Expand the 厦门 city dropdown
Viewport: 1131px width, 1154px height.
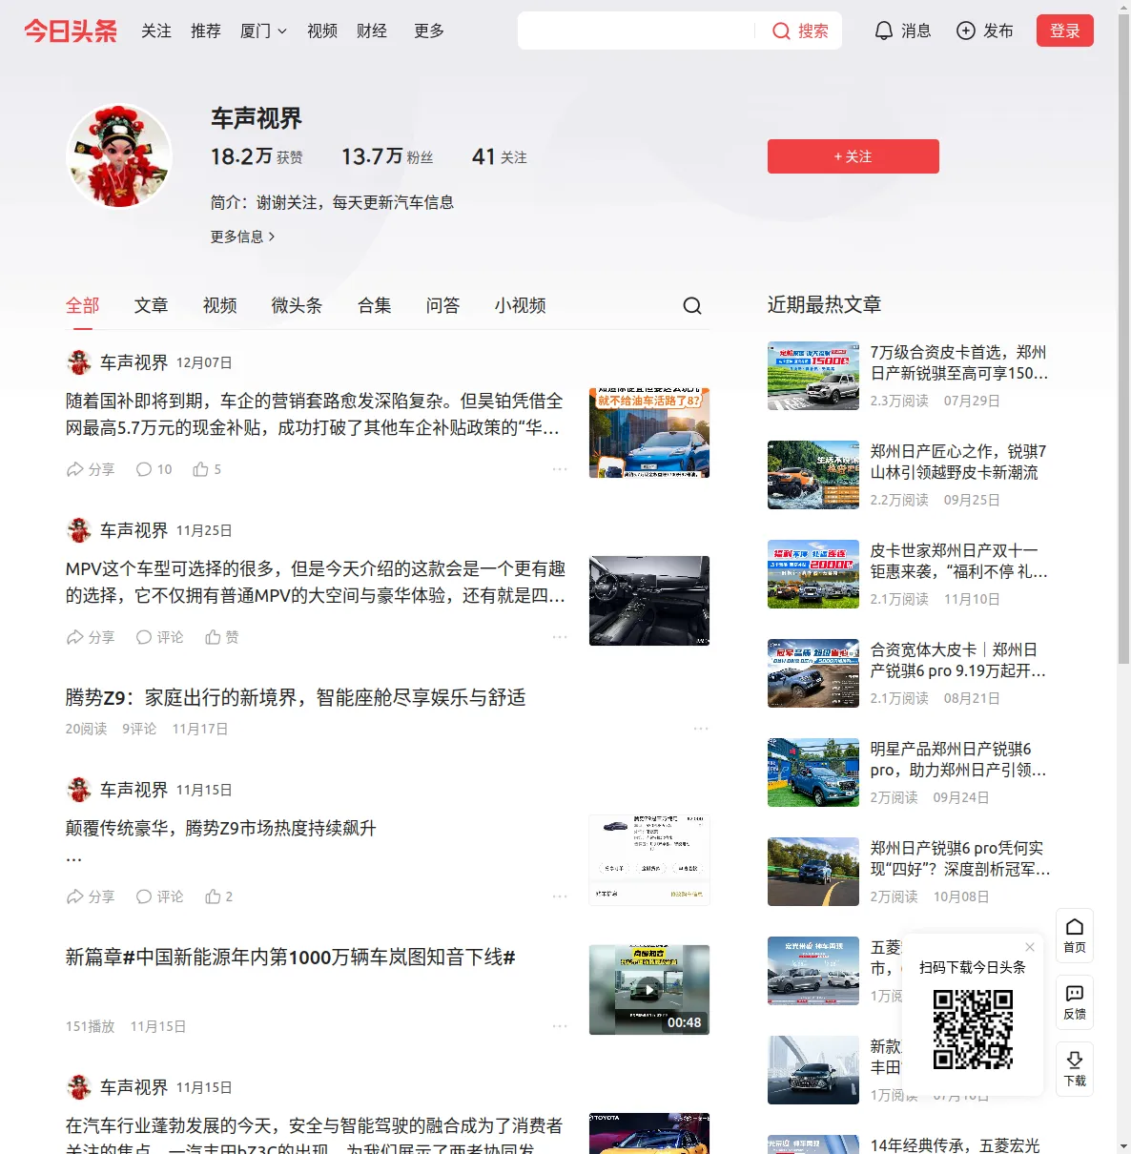[263, 31]
